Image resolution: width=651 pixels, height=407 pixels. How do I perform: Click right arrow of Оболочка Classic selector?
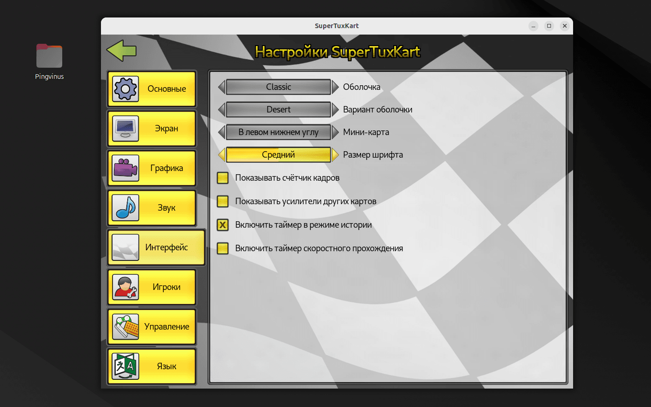(x=335, y=87)
